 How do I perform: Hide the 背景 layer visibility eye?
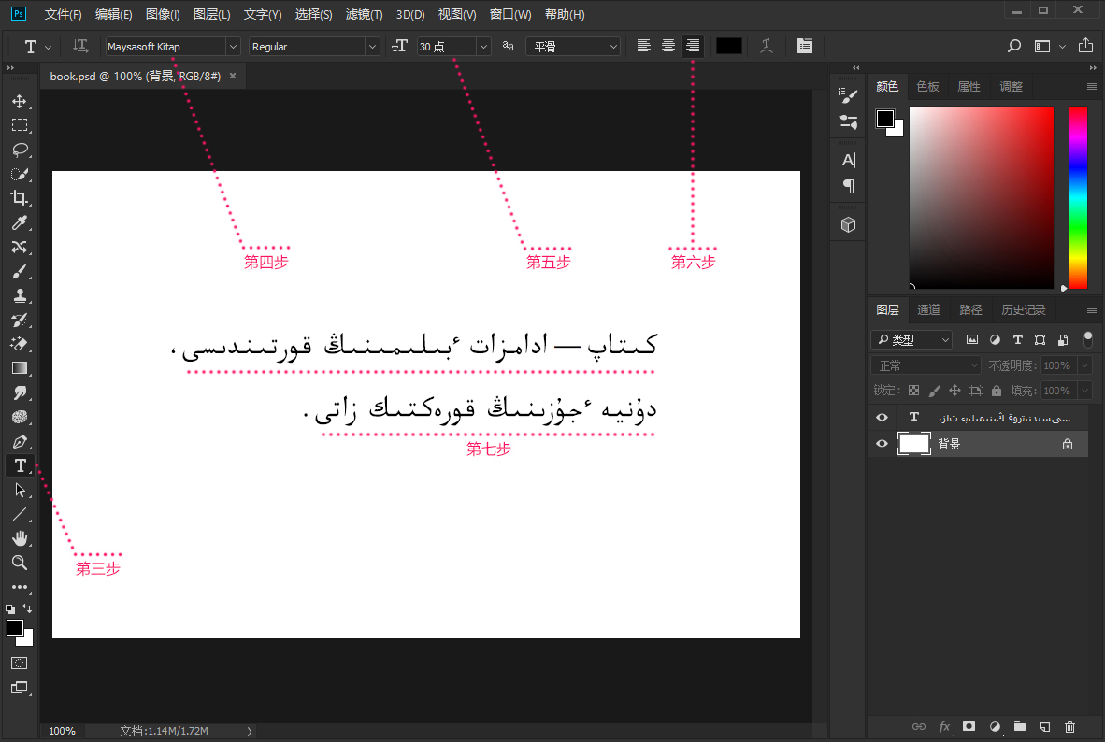[x=882, y=444]
